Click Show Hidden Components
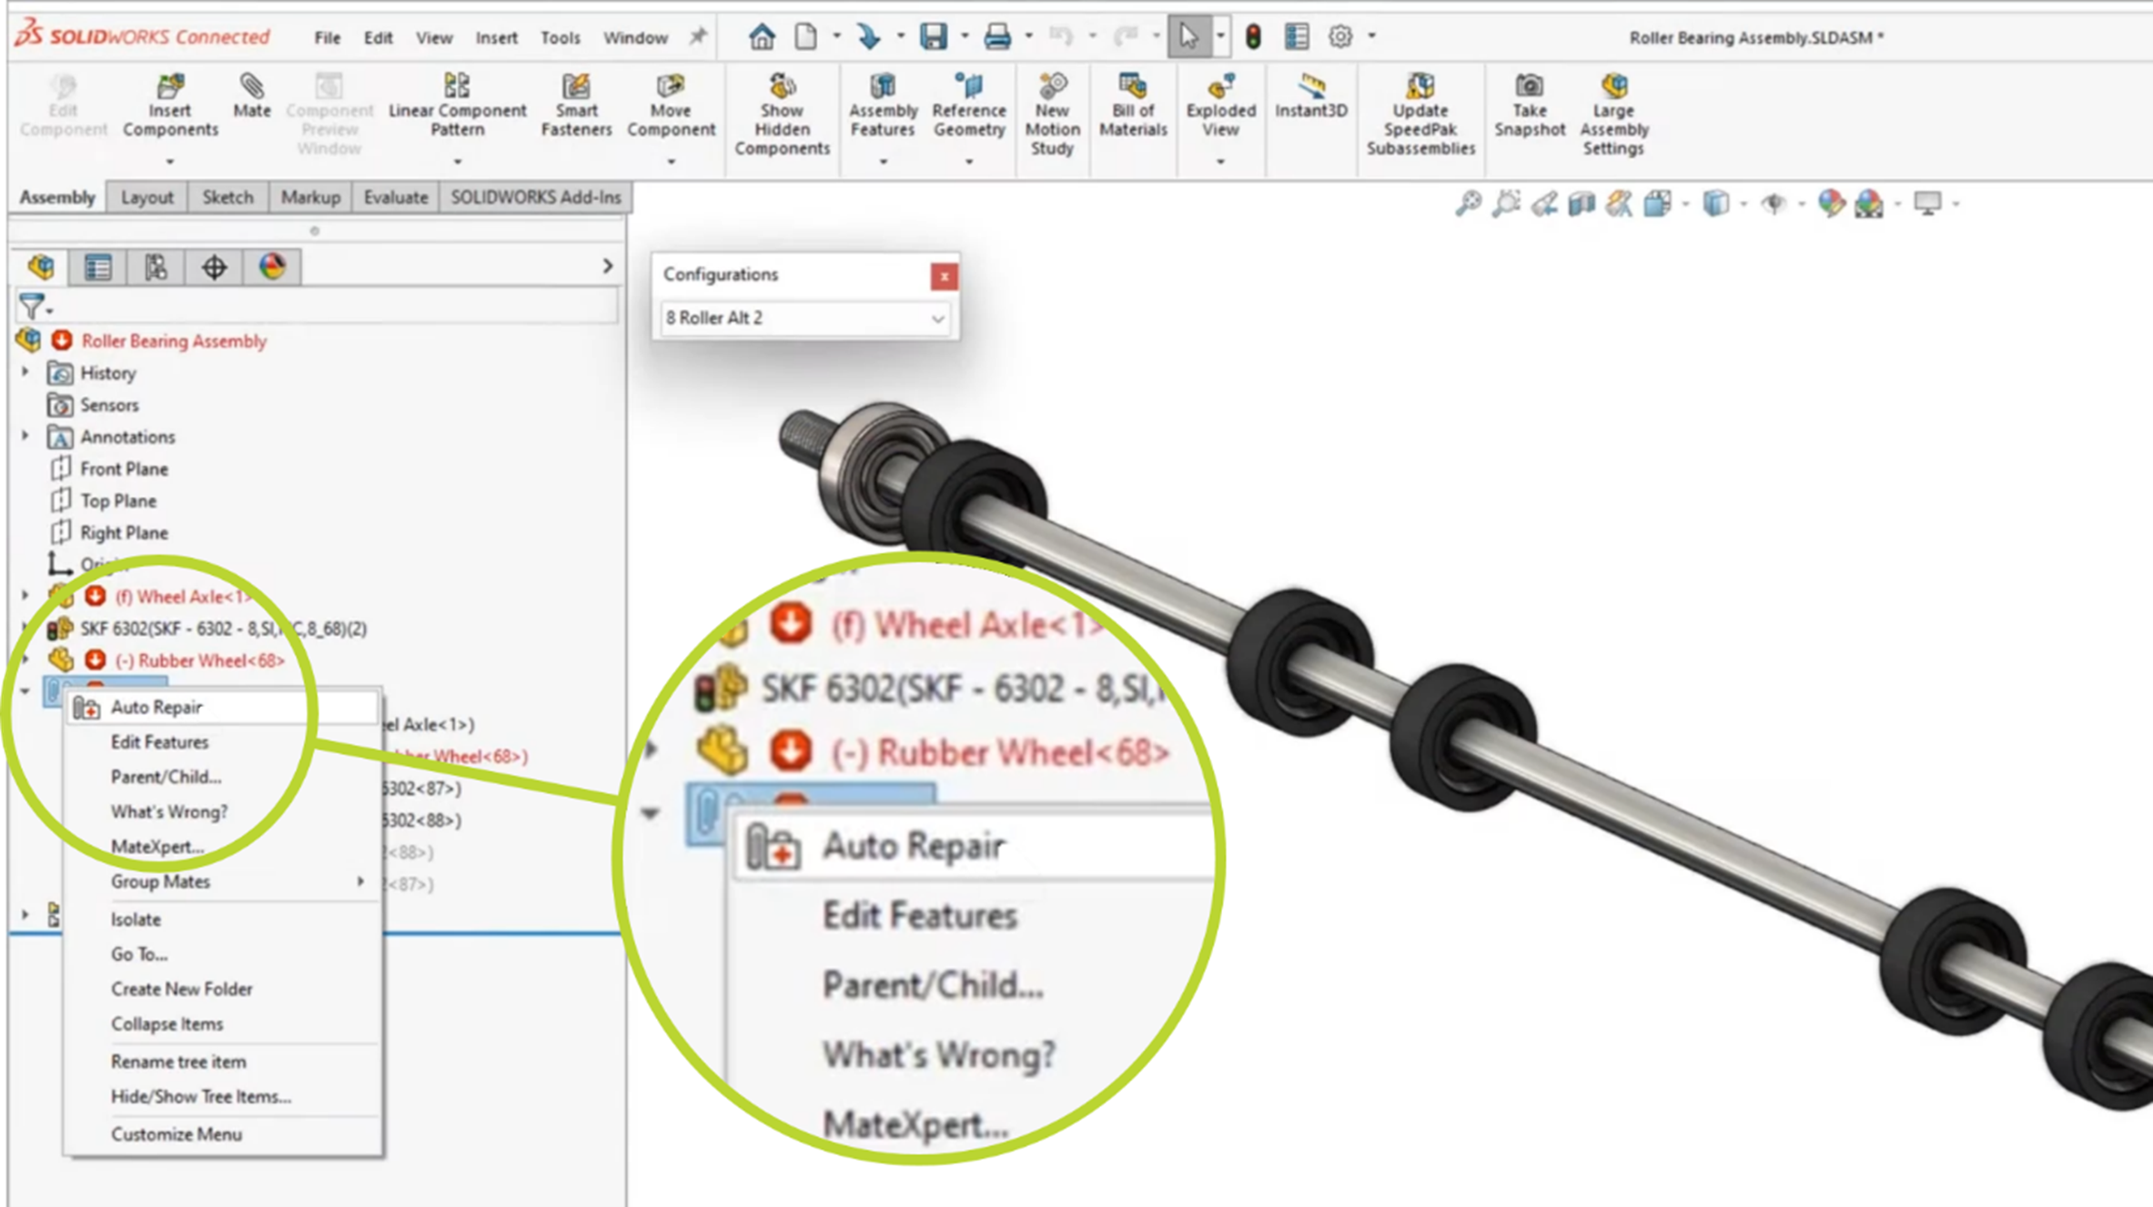2153x1207 pixels. point(782,115)
